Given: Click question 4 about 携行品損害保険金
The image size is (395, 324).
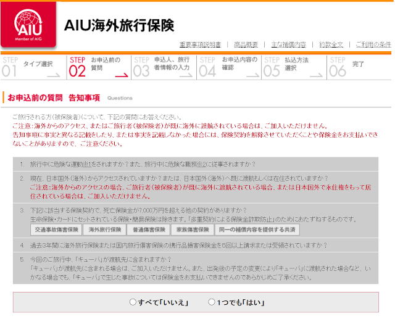Looking at the screenshot, I should (196, 245).
